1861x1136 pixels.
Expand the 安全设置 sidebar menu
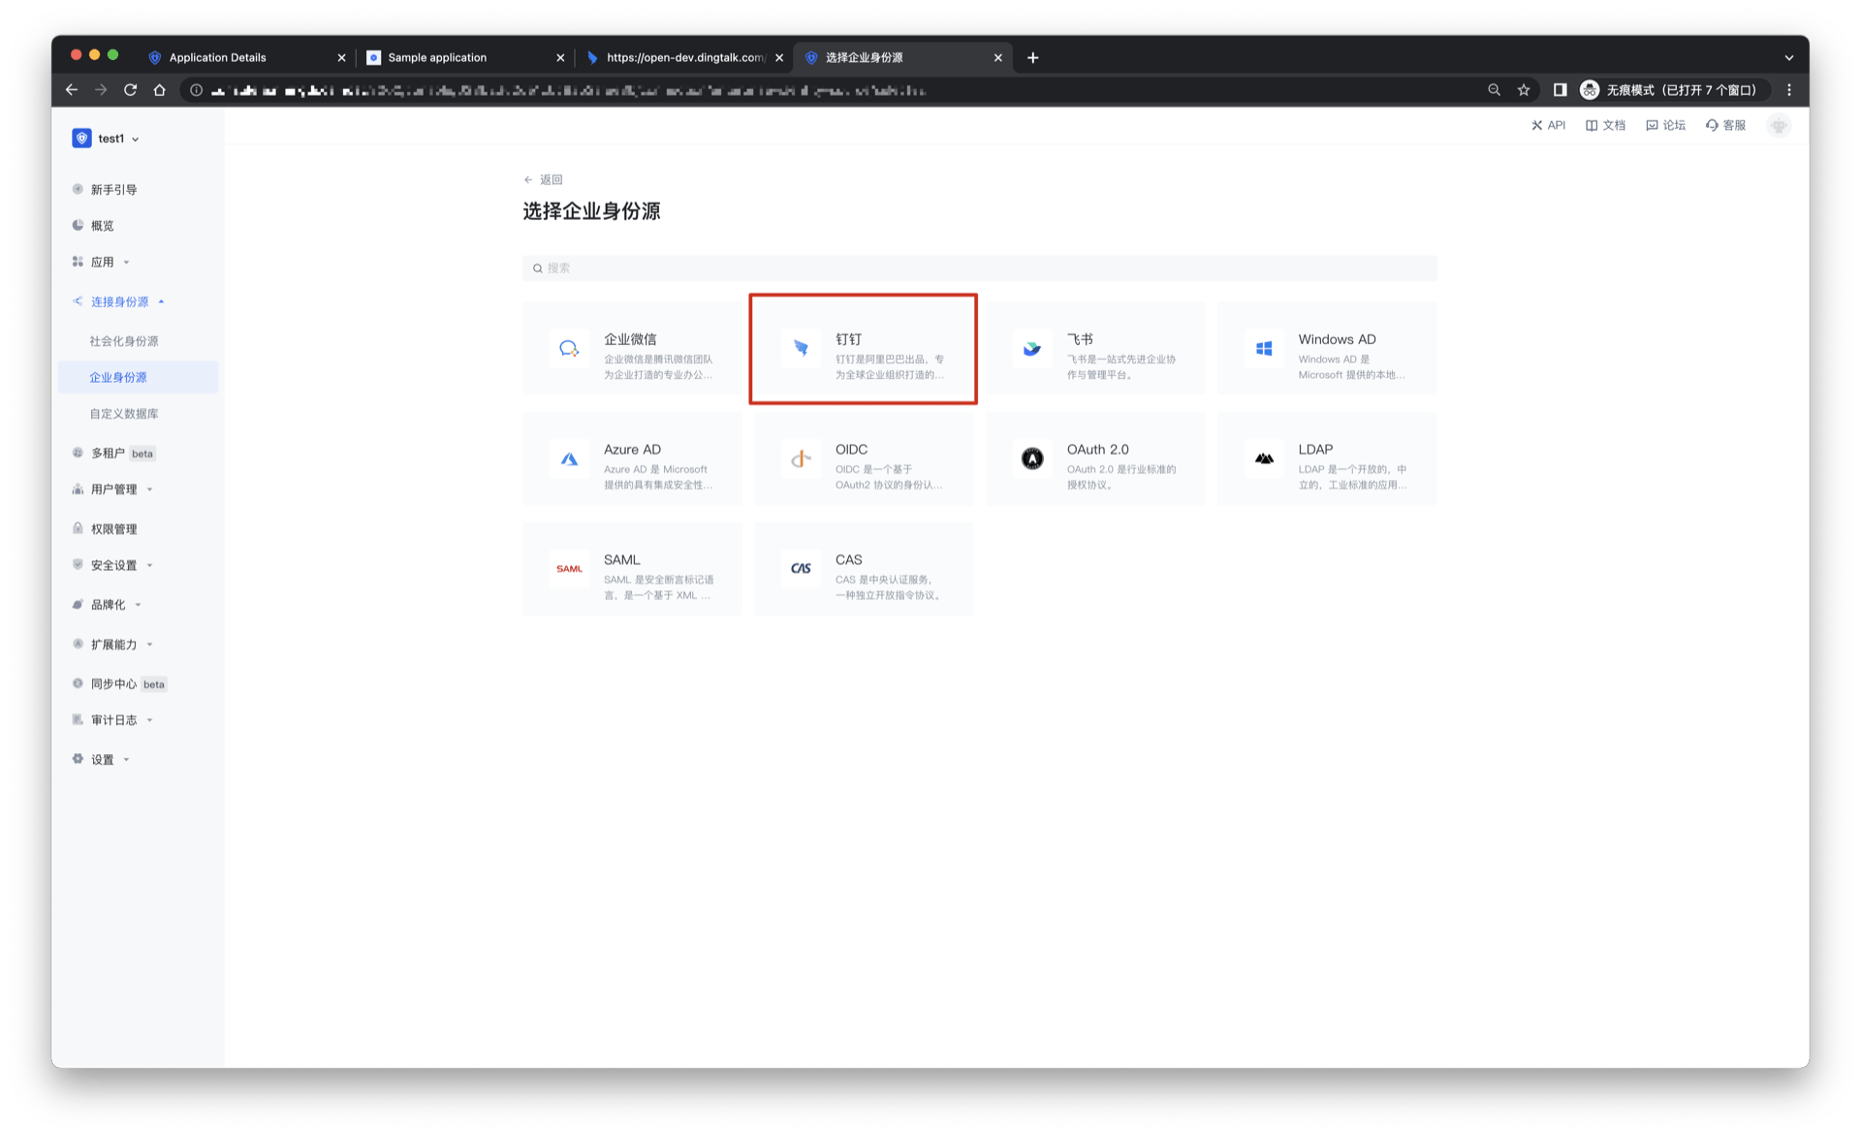[114, 565]
